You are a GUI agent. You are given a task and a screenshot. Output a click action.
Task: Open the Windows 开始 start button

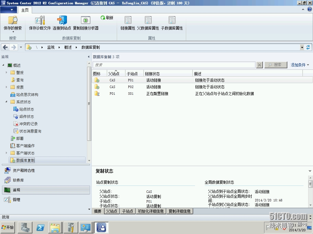point(8,227)
